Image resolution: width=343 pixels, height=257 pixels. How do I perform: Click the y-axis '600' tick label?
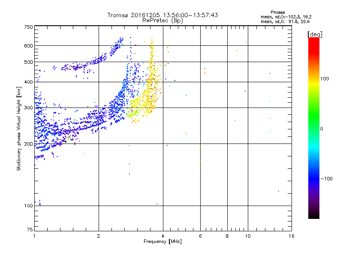(x=29, y=46)
